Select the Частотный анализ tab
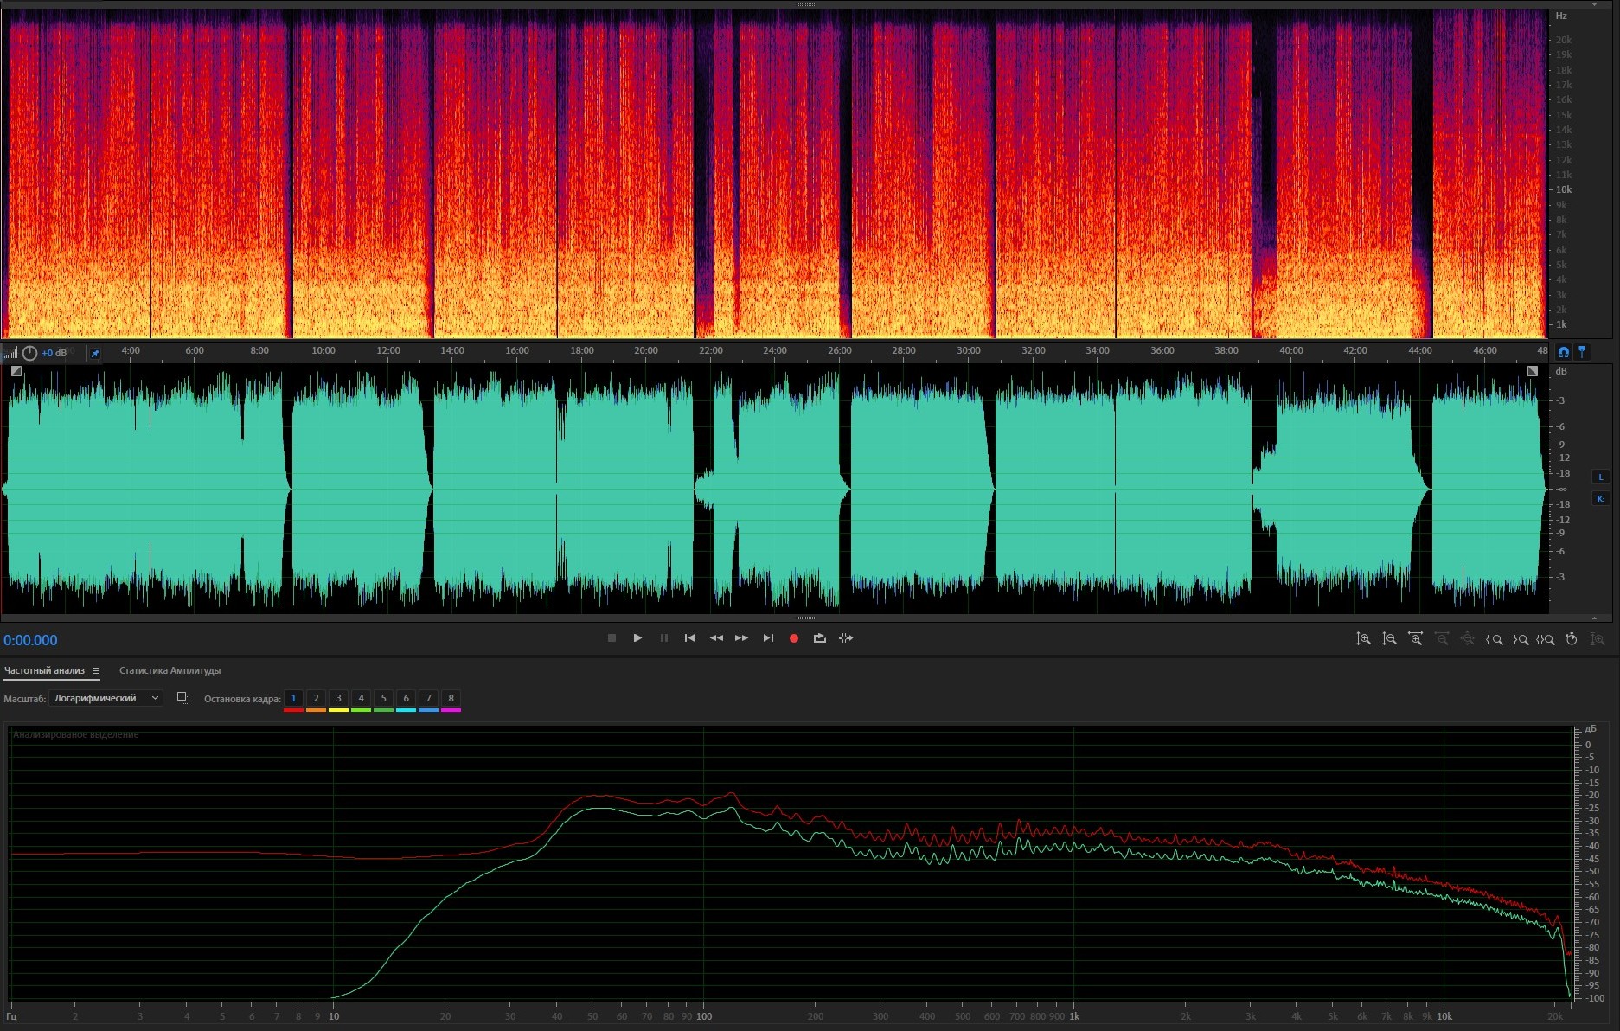This screenshot has height=1031, width=1620. pos(44,671)
